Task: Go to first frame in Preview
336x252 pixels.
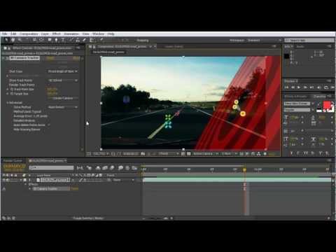Action: click(287, 87)
